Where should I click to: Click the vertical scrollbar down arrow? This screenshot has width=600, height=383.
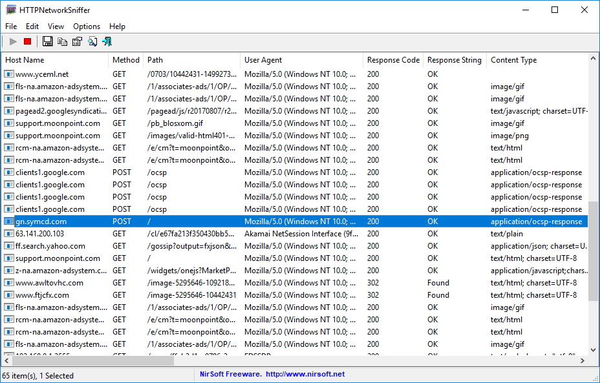pos(593,350)
